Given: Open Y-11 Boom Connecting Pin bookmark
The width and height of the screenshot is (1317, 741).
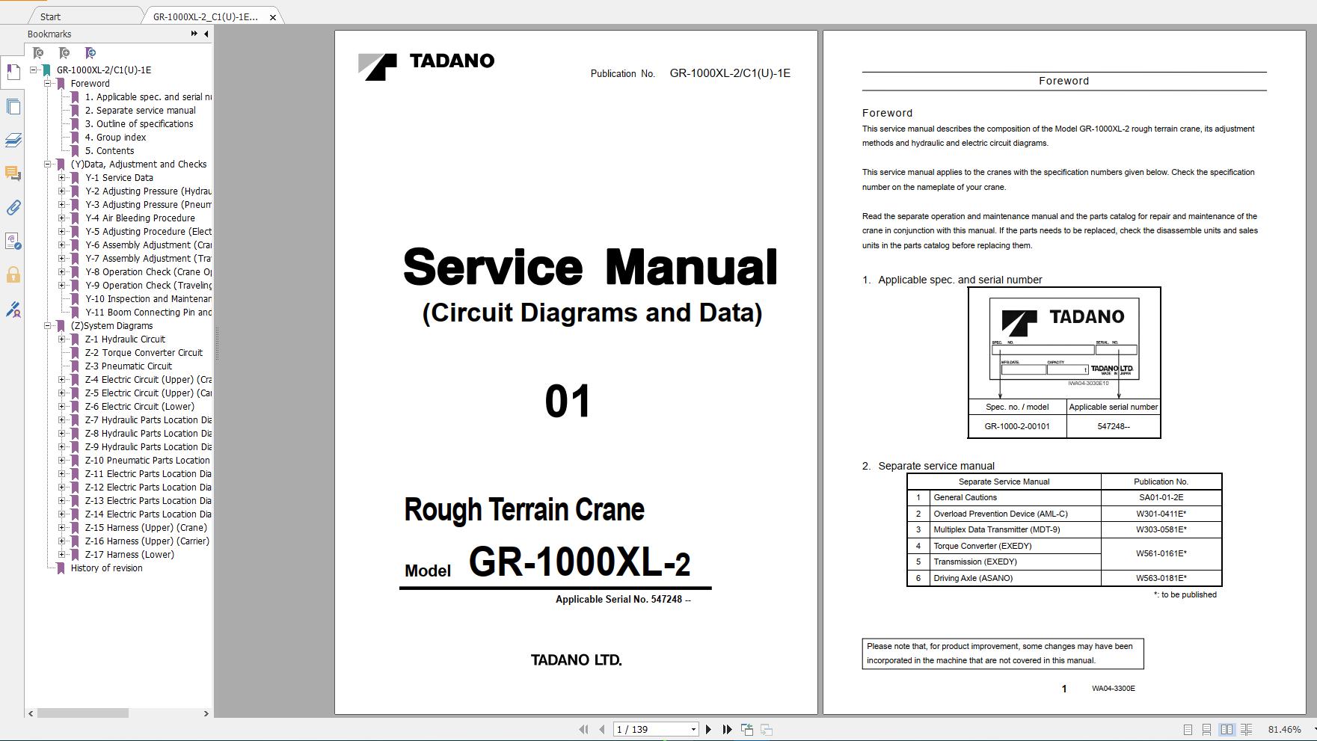Looking at the screenshot, I should pyautogui.click(x=148, y=313).
